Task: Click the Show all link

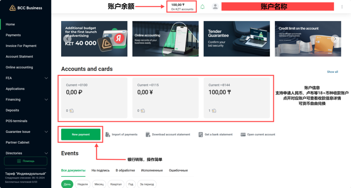Action: tap(332, 72)
